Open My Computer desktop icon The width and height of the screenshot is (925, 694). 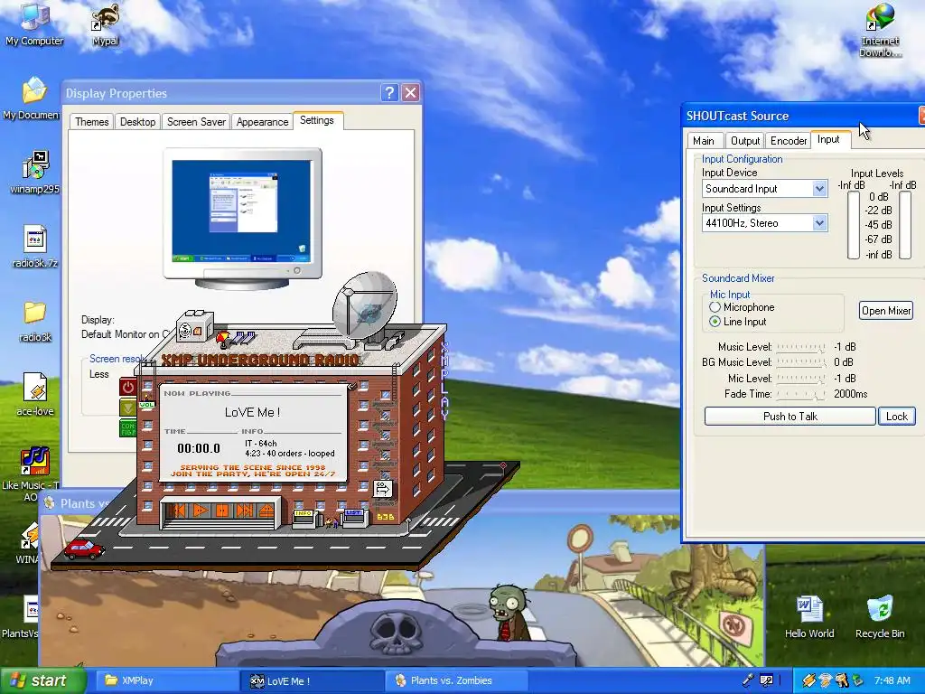(34, 24)
